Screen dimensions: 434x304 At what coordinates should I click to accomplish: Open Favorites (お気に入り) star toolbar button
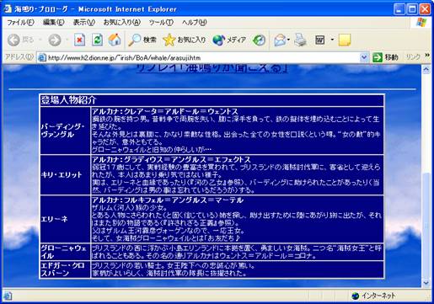pos(185,40)
